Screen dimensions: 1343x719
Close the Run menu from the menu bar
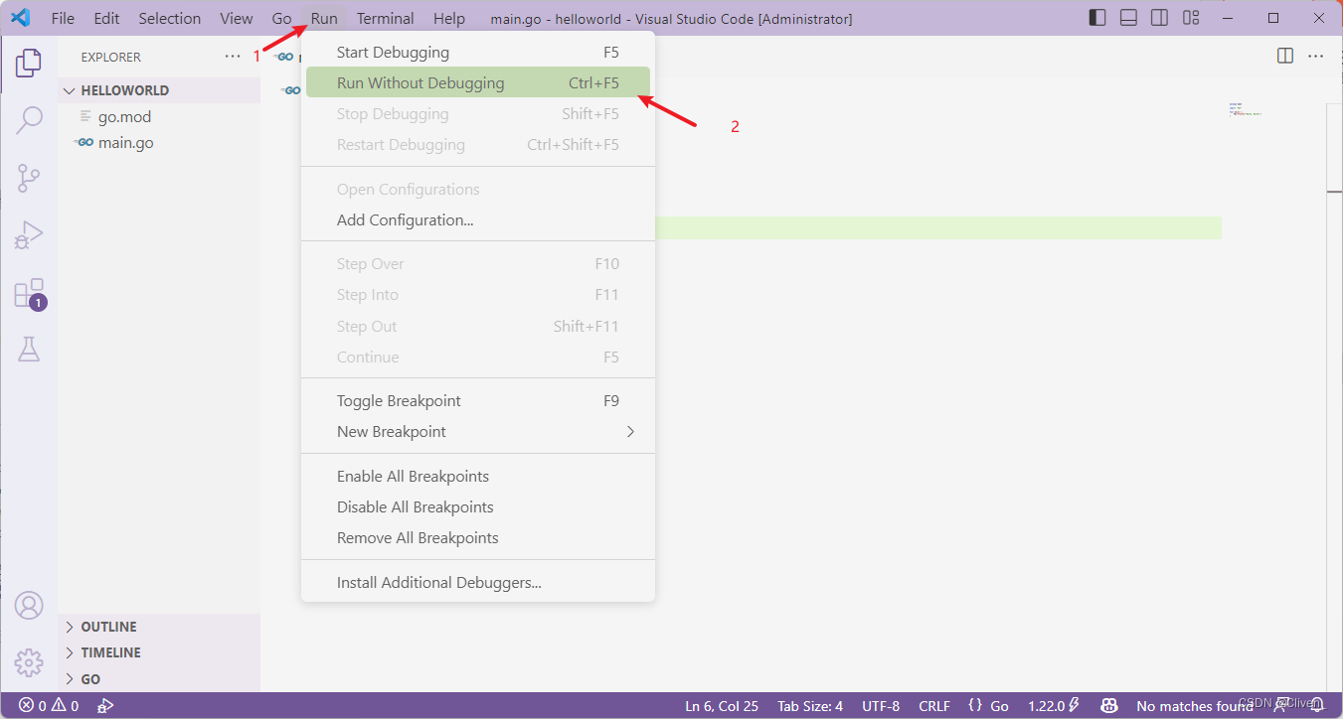tap(324, 18)
